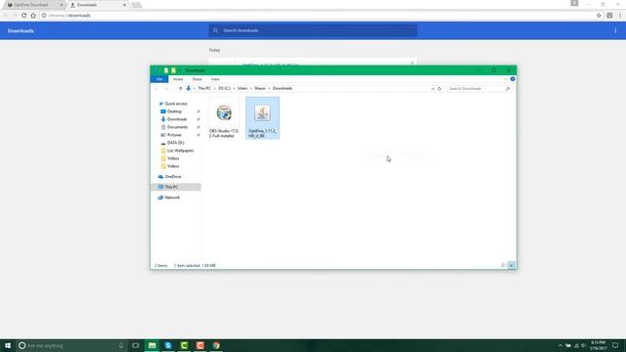This screenshot has height=352, width=626.
Task: Reload the Chrome page
Action: pyautogui.click(x=23, y=16)
